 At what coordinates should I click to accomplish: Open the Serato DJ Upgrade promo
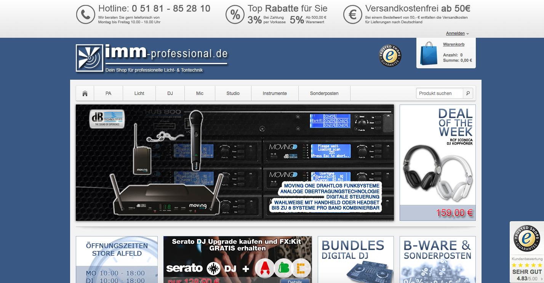[x=238, y=259]
